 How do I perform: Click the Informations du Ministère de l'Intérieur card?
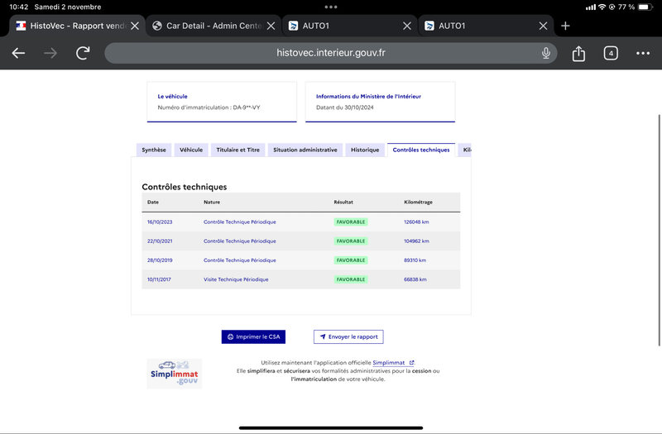click(x=380, y=102)
